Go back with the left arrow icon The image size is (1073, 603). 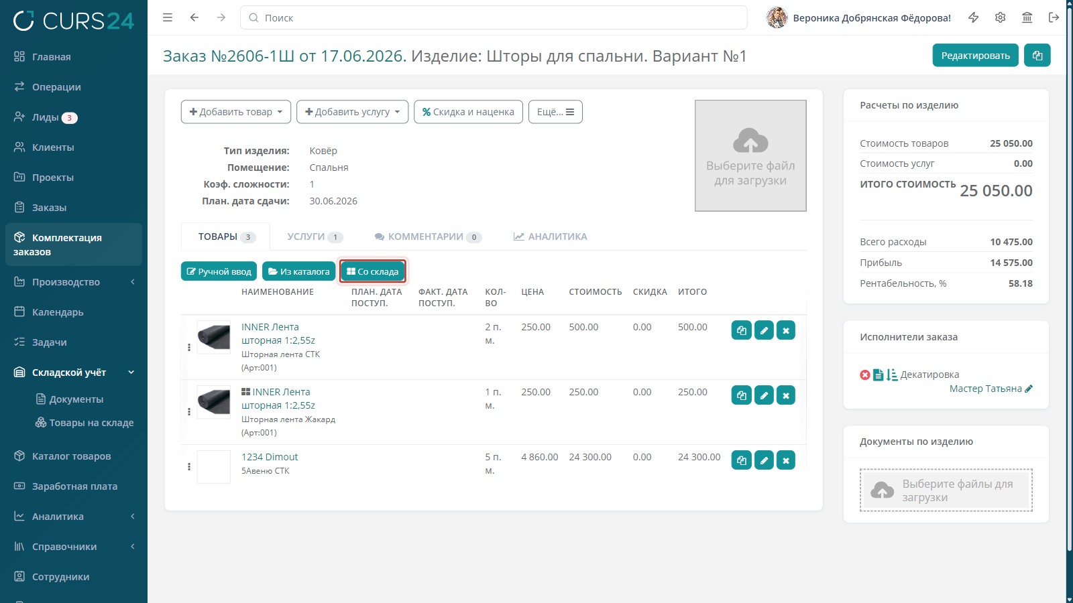pyautogui.click(x=194, y=17)
